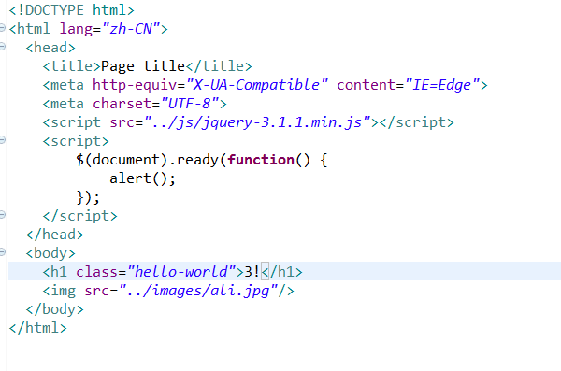Click the closing </h1> tag
This screenshot has height=371, width=561.
tap(282, 272)
